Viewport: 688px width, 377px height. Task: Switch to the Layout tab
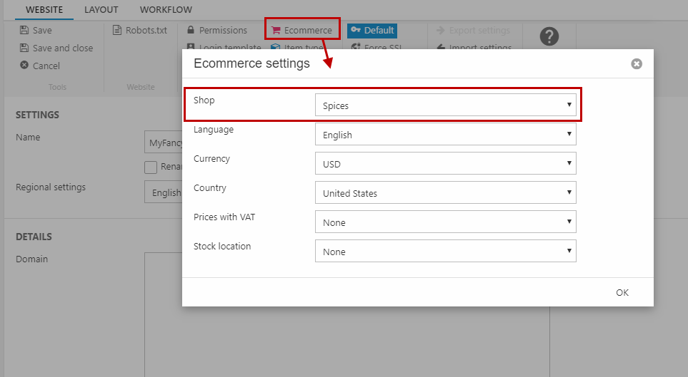101,10
